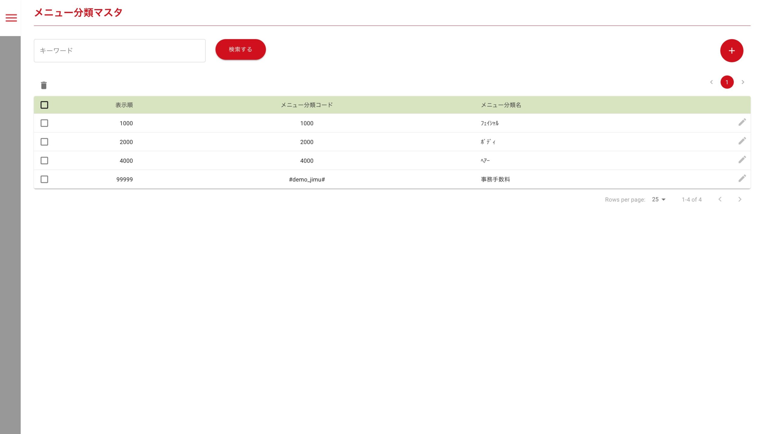Click the trash delete icon
This screenshot has height=434, width=771.
click(x=44, y=85)
